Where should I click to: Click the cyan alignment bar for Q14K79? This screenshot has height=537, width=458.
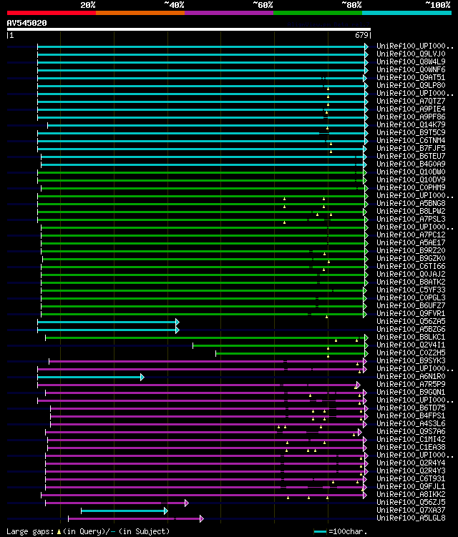(x=206, y=126)
